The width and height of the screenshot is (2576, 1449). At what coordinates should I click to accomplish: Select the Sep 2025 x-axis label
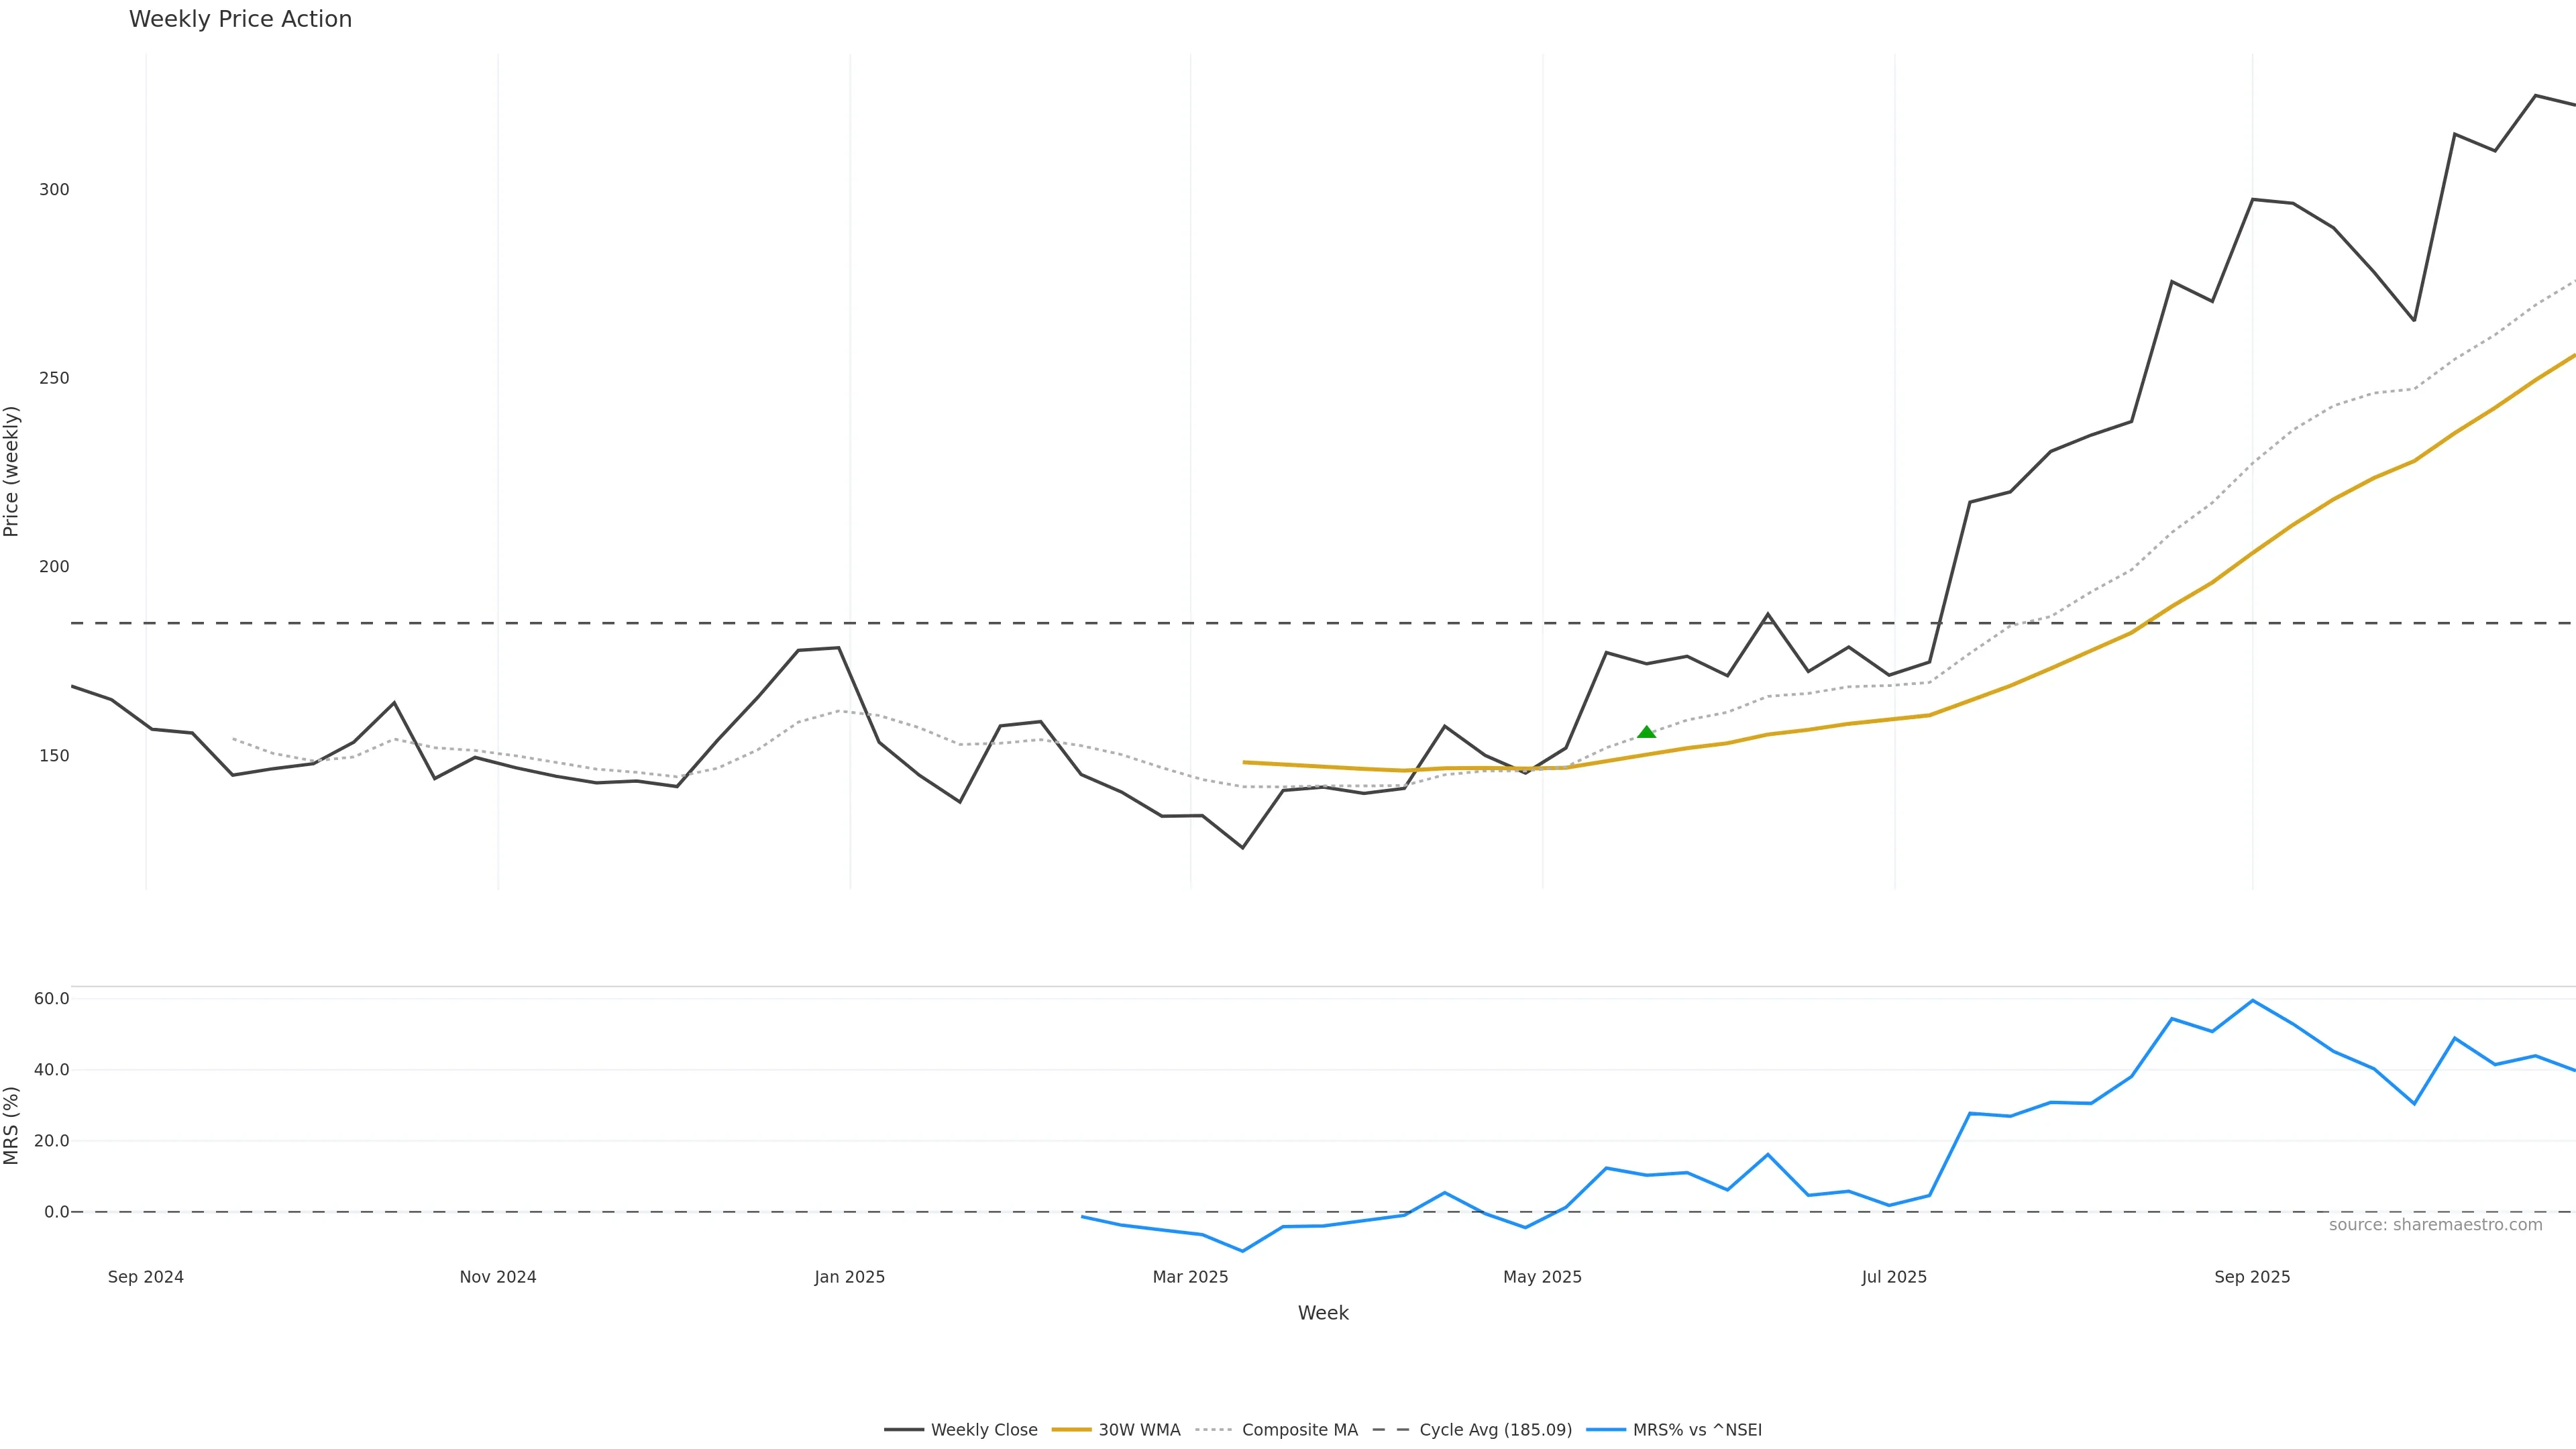coord(2252,1277)
